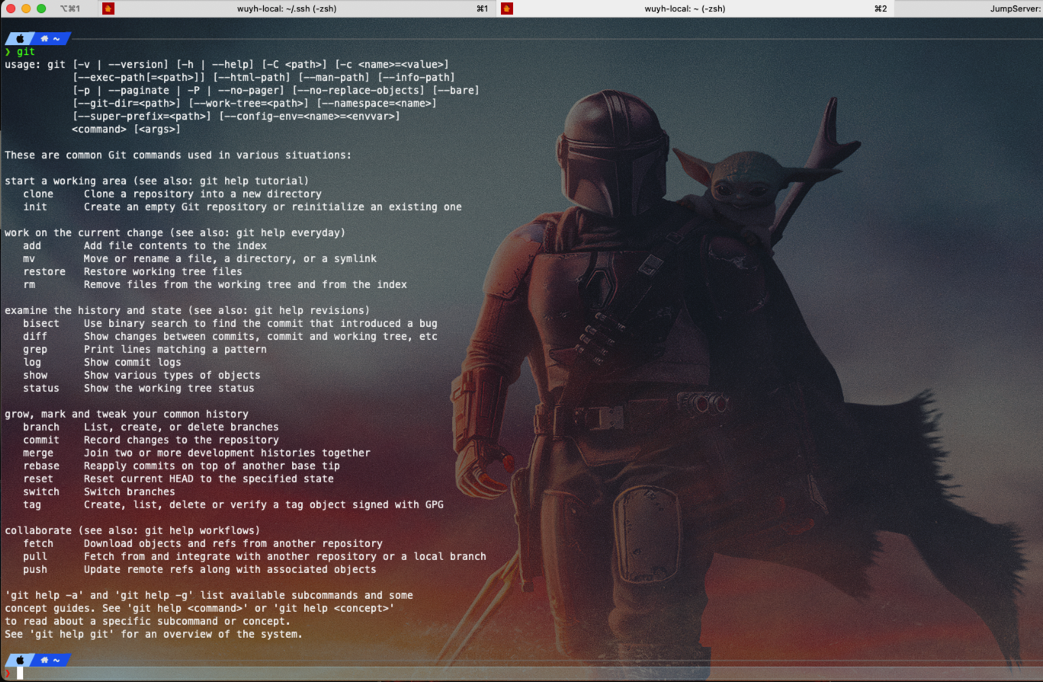Click the 'pull' command name
This screenshot has height=682, width=1043.
click(35, 557)
